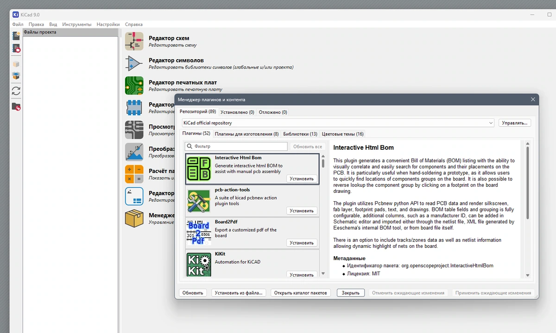
Task: Select the Цветовые темы (16) tab
Action: [x=343, y=134]
